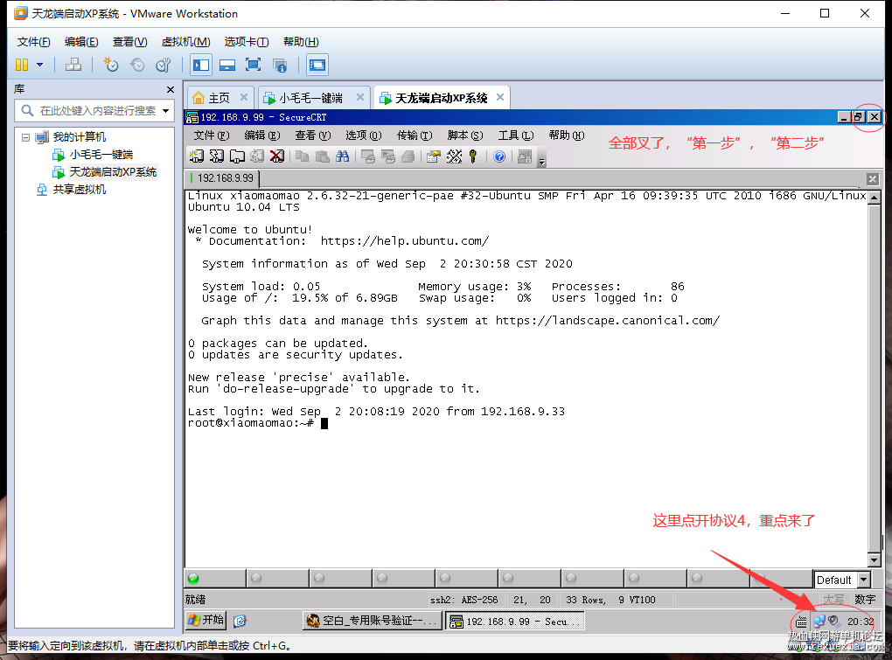The image size is (892, 660).
Task: Open the Default button bar dropdown
Action: 863,580
